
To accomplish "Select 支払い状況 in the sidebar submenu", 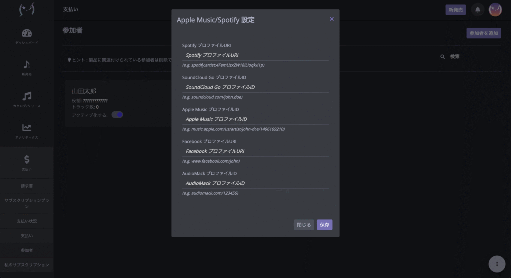I will coord(27,221).
